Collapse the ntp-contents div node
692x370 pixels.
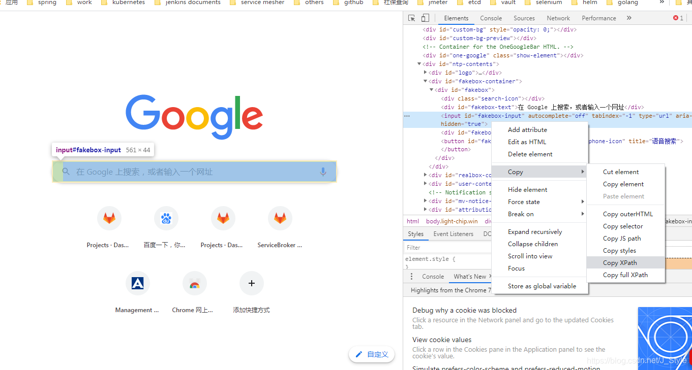pyautogui.click(x=419, y=64)
